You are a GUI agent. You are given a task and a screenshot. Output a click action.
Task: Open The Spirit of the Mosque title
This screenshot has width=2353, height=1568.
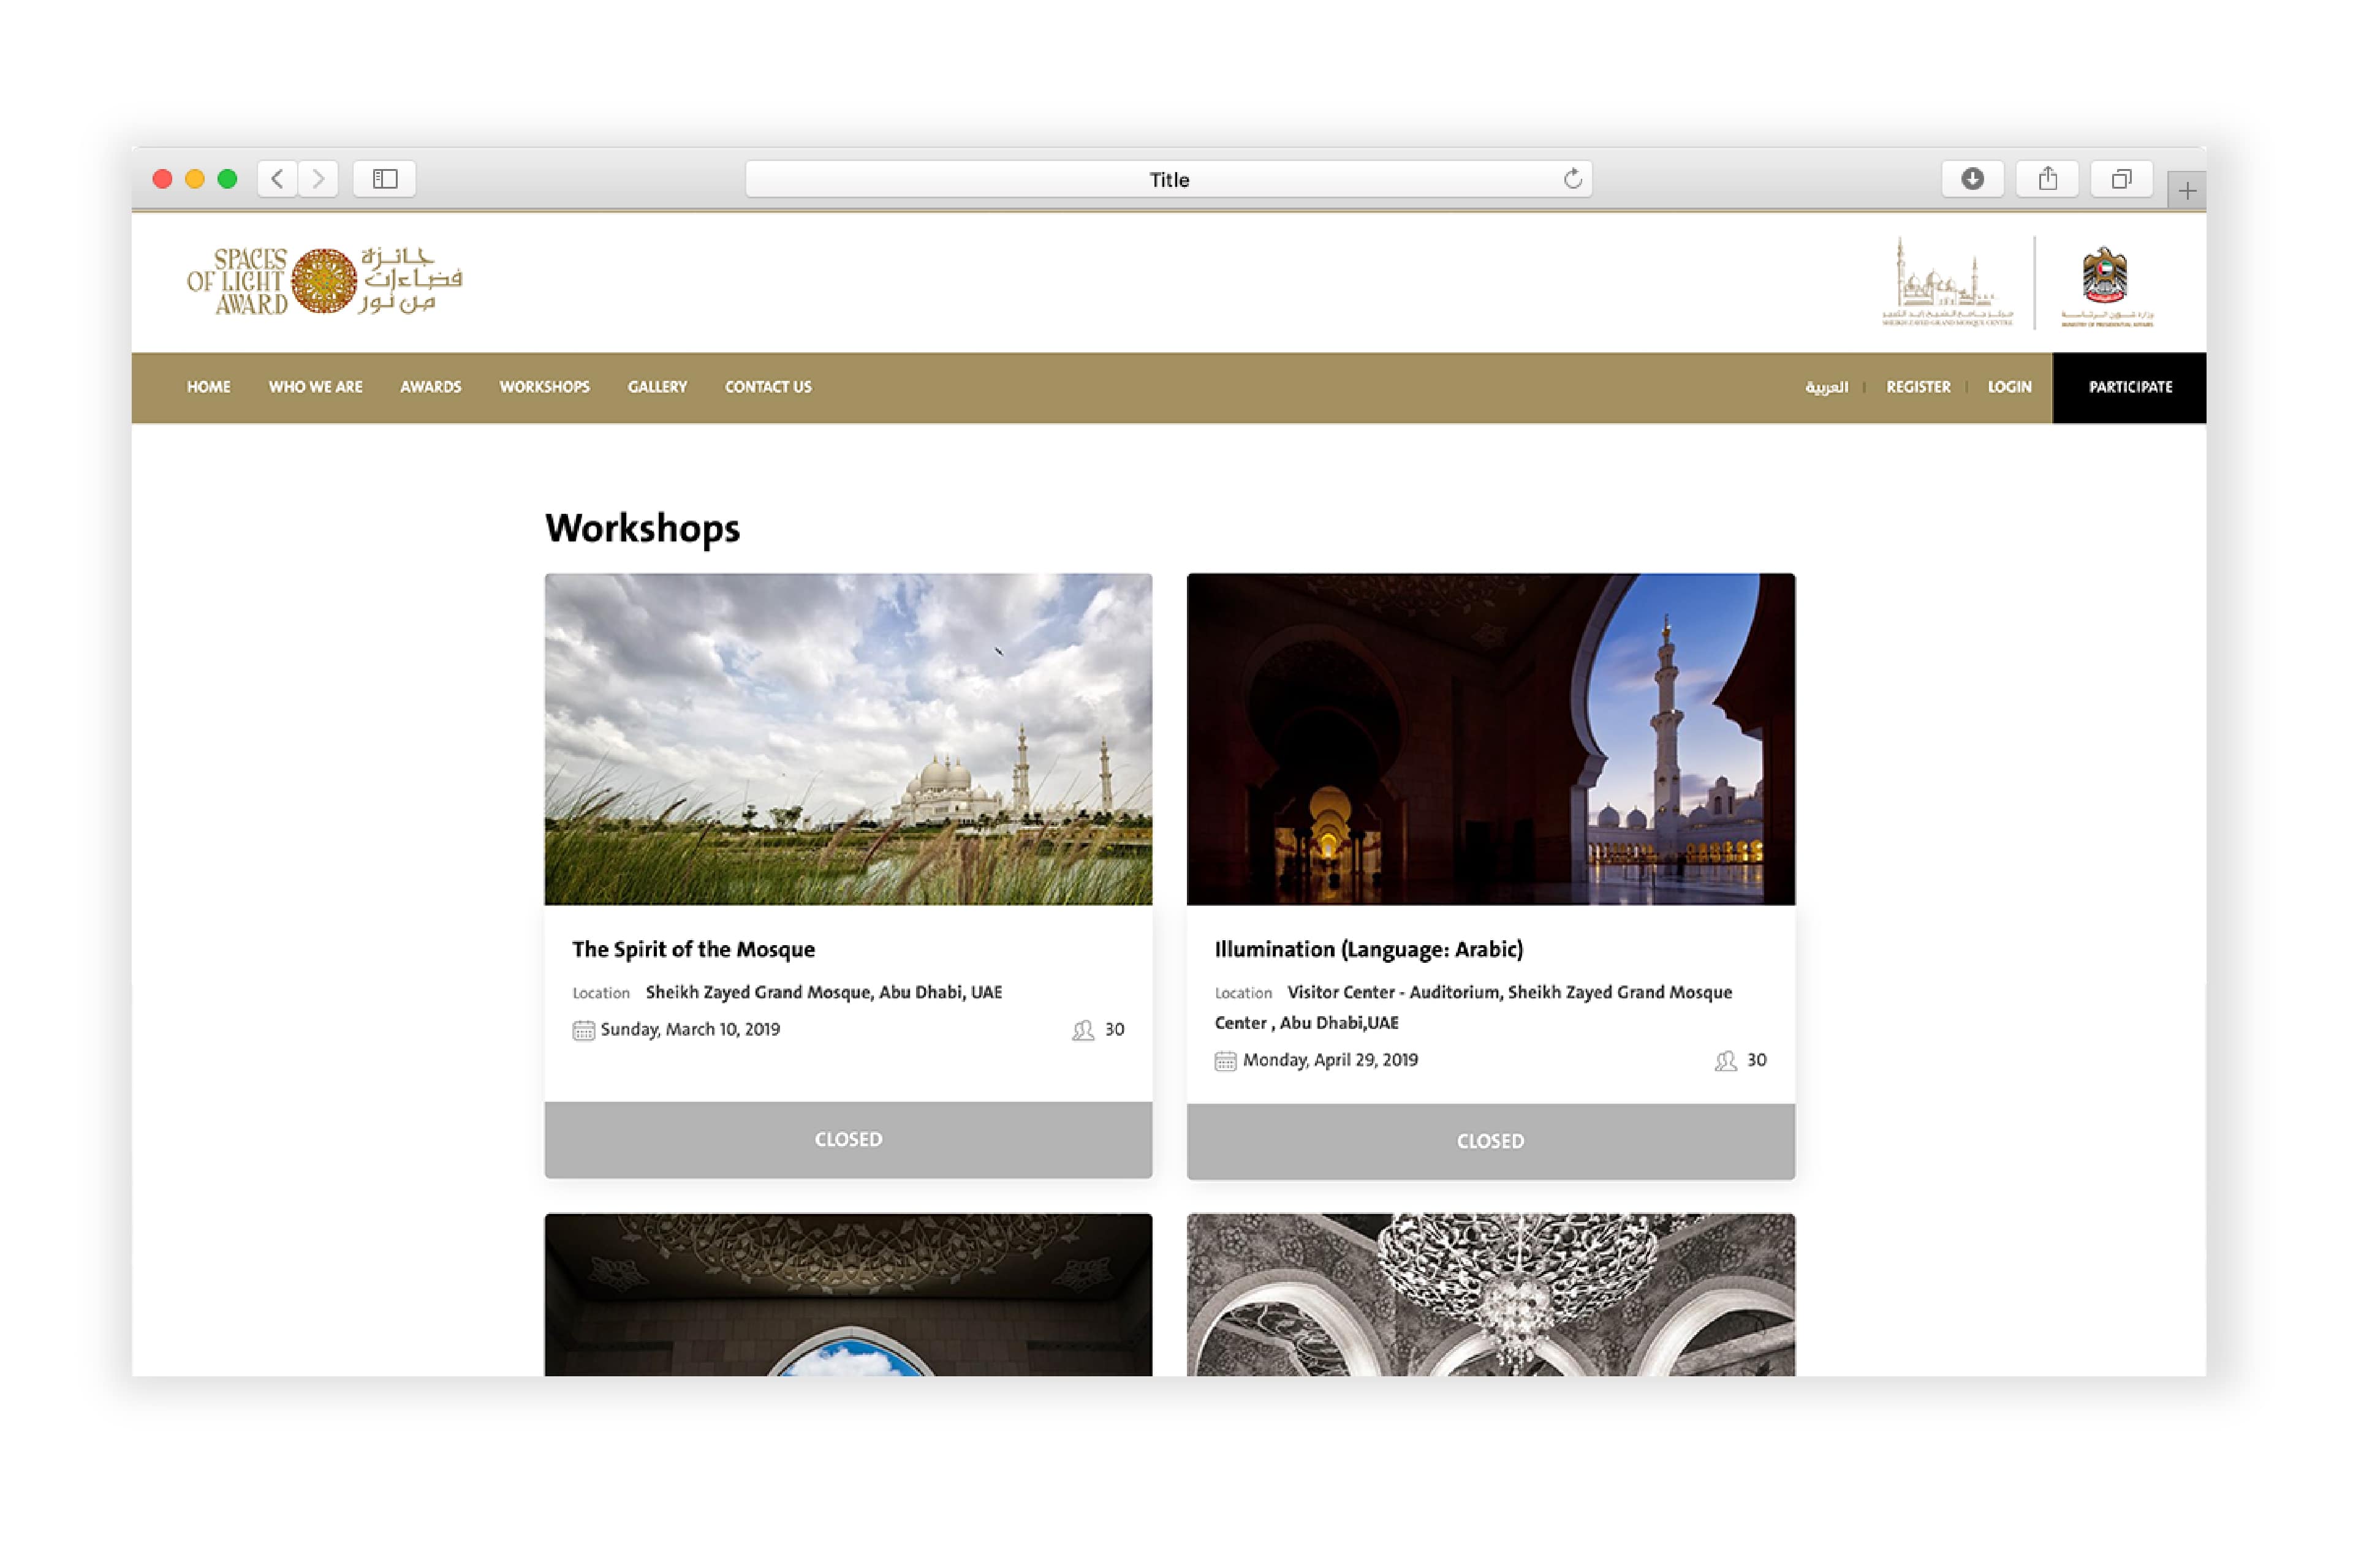coord(693,949)
